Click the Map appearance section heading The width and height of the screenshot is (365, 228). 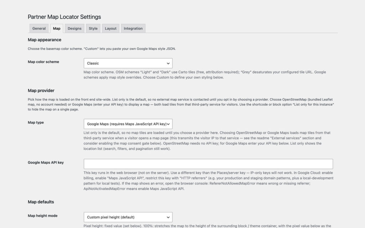pyautogui.click(x=45, y=40)
